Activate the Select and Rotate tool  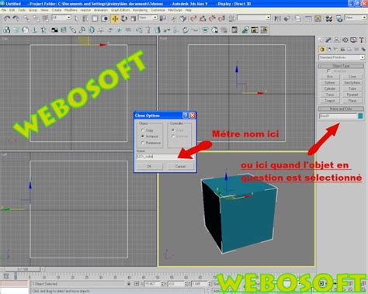124,19
